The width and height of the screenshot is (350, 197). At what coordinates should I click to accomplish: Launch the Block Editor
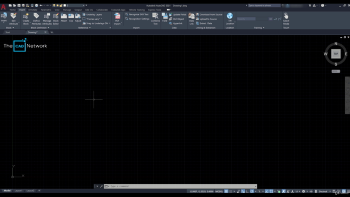point(56,19)
